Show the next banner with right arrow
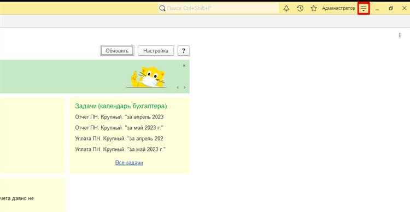Screen dimensions: 410x212 pos(185,87)
